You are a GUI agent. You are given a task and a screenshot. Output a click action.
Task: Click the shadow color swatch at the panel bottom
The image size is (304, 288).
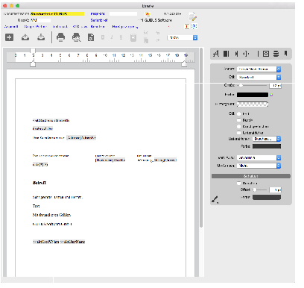pos(267,197)
